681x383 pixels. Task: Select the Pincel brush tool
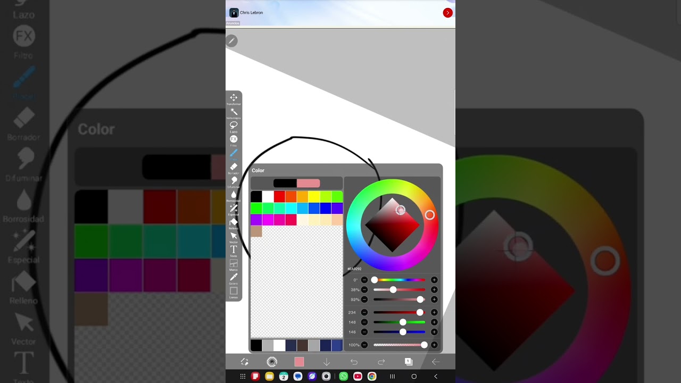tap(234, 154)
